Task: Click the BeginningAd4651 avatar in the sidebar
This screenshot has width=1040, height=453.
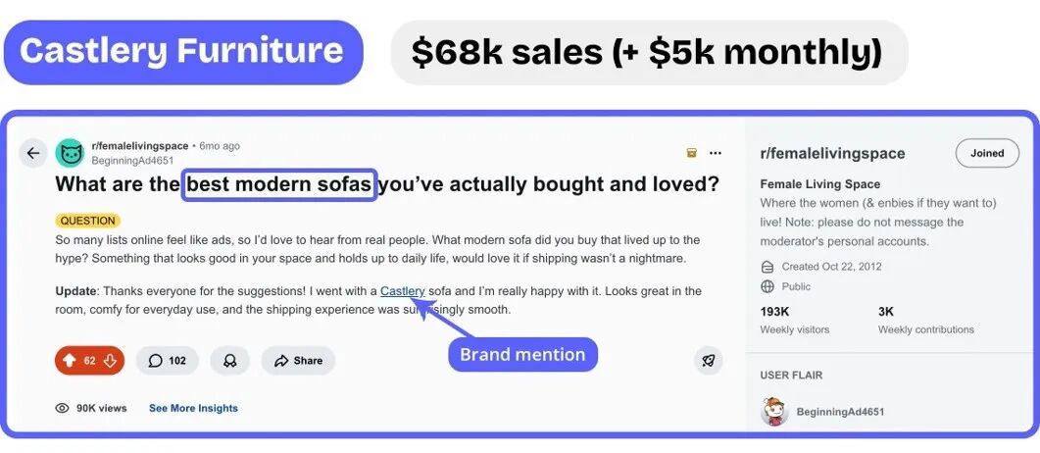Action: (774, 412)
